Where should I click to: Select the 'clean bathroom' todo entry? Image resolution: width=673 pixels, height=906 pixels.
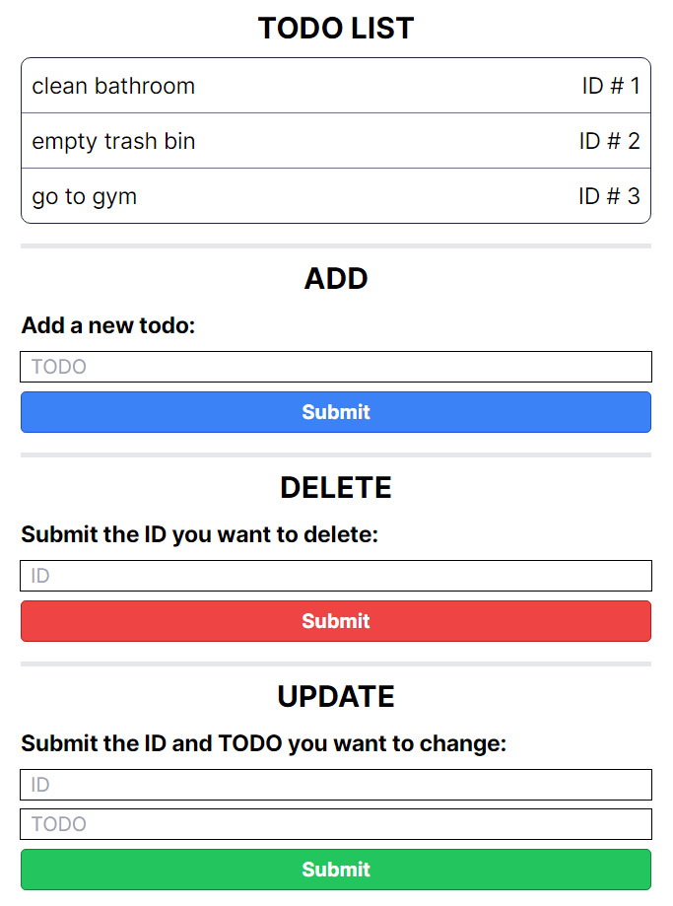pyautogui.click(x=112, y=86)
